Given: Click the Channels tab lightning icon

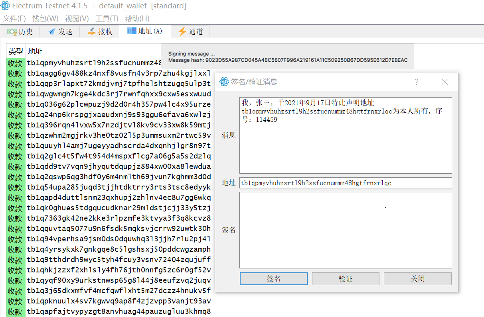Looking at the screenshot, I should tap(182, 31).
